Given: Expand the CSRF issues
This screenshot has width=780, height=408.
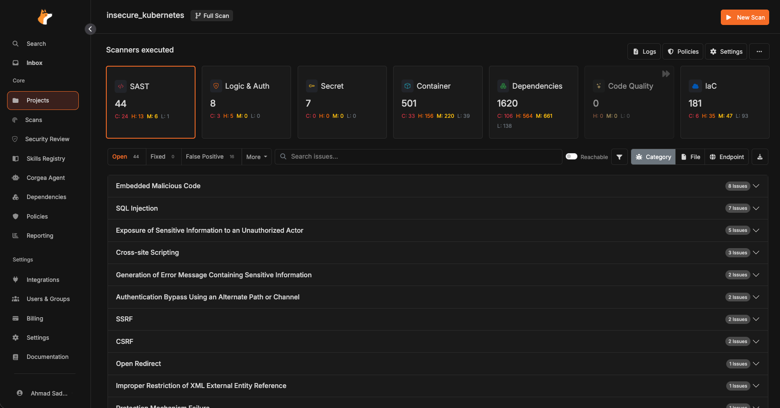Looking at the screenshot, I should (x=438, y=341).
